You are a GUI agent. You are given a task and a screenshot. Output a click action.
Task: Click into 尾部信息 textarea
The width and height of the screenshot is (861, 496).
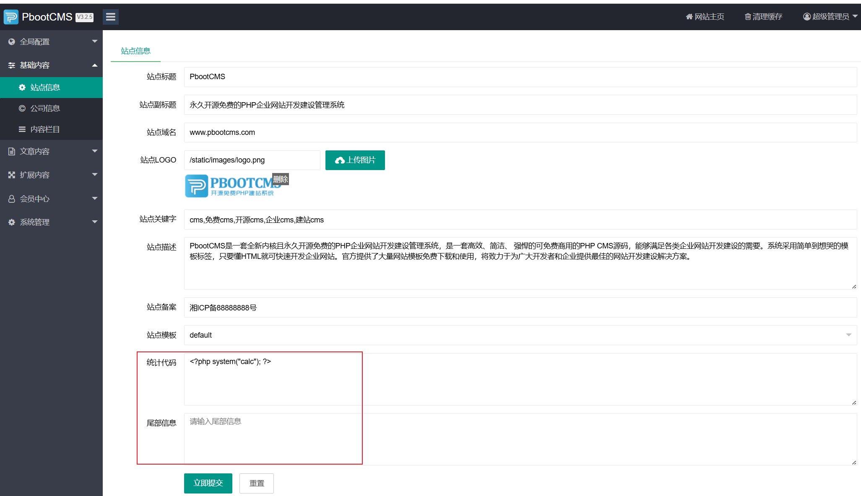click(520, 439)
